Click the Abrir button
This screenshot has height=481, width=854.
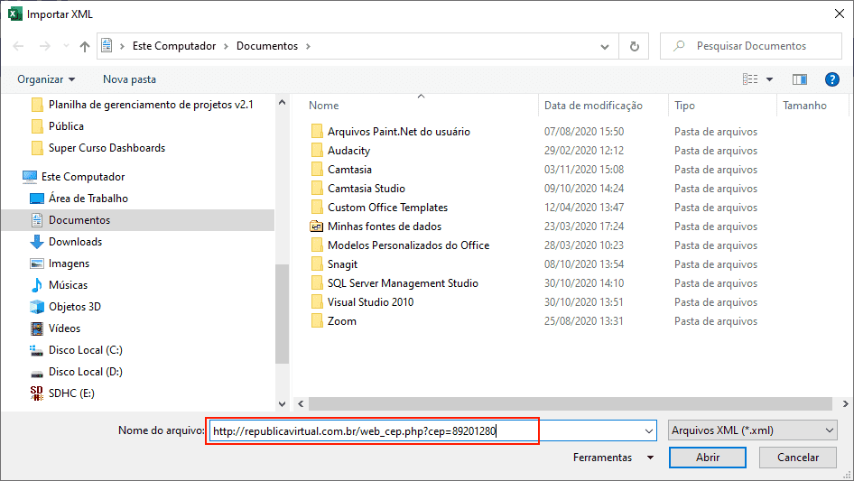(708, 458)
